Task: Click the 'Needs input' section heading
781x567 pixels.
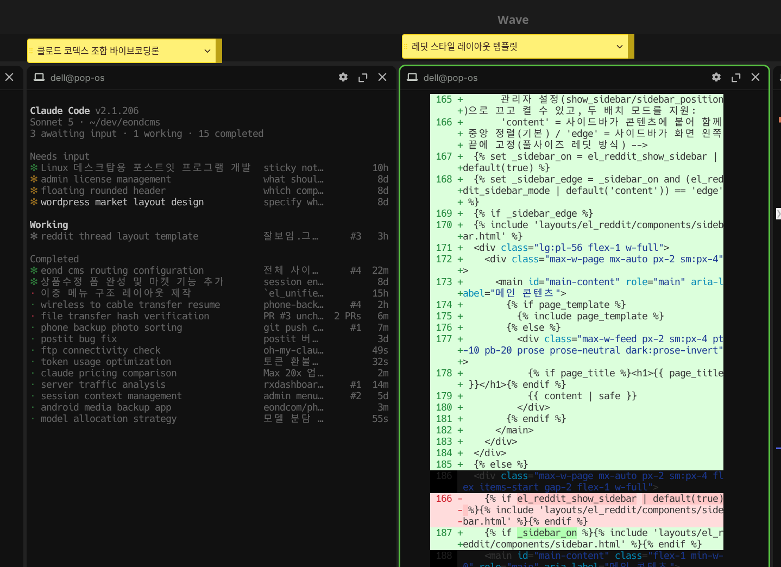Action: point(60,156)
